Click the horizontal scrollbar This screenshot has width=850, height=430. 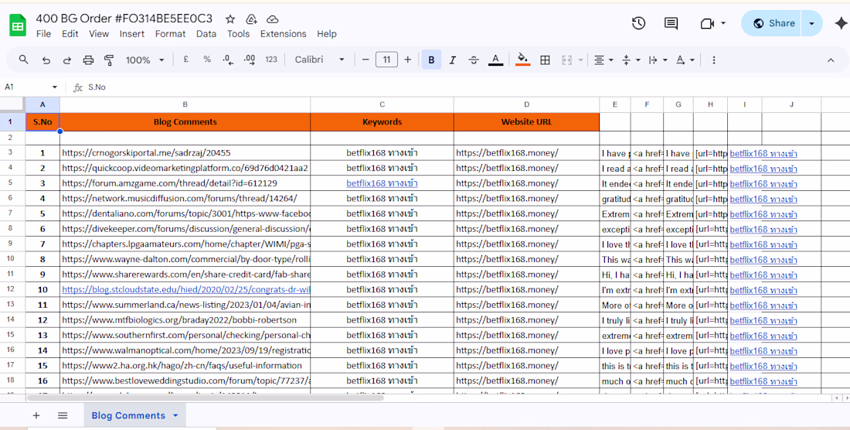(205, 398)
